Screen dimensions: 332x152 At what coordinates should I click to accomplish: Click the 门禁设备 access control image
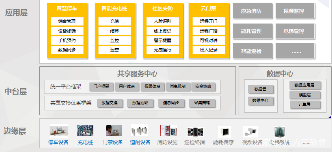[x=114, y=131]
